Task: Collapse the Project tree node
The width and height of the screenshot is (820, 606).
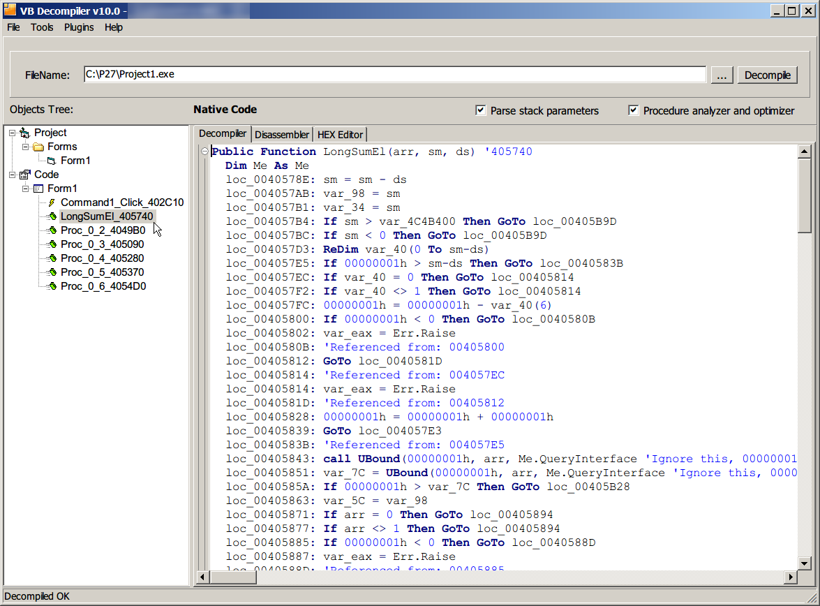Action: pos(13,133)
